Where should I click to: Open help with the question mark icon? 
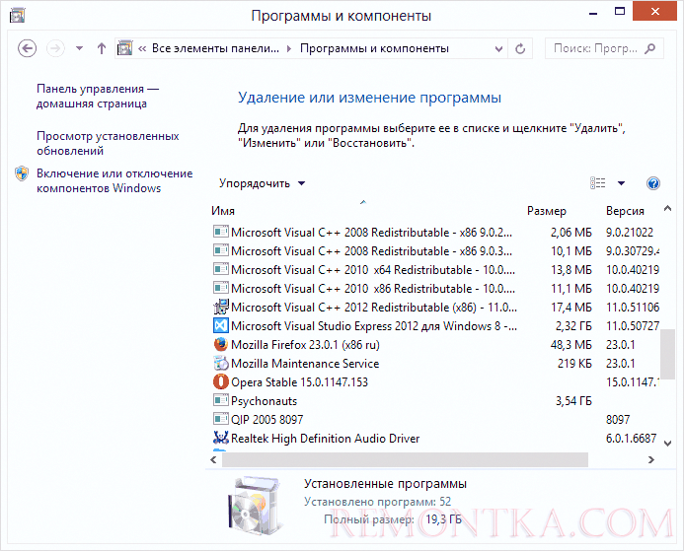coord(653,183)
